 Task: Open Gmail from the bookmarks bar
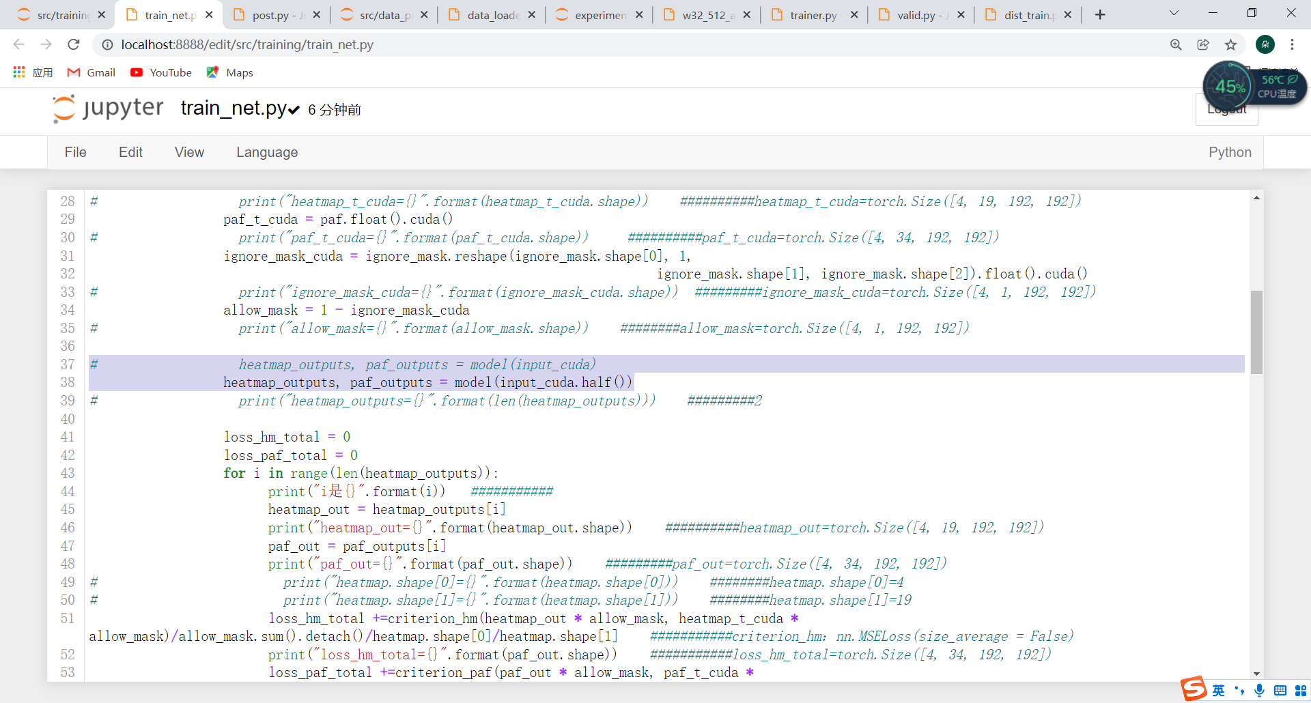91,72
